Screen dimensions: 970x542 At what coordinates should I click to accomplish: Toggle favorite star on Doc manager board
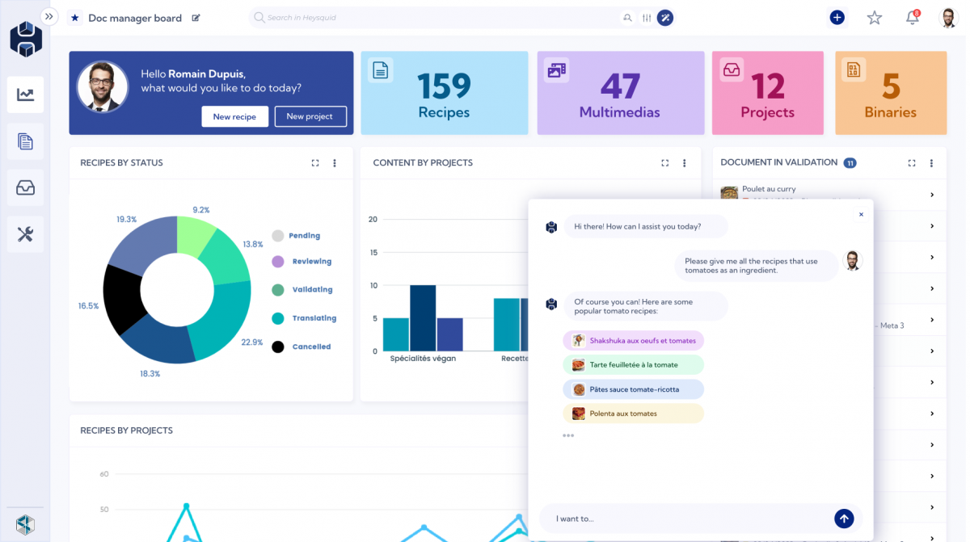point(74,17)
